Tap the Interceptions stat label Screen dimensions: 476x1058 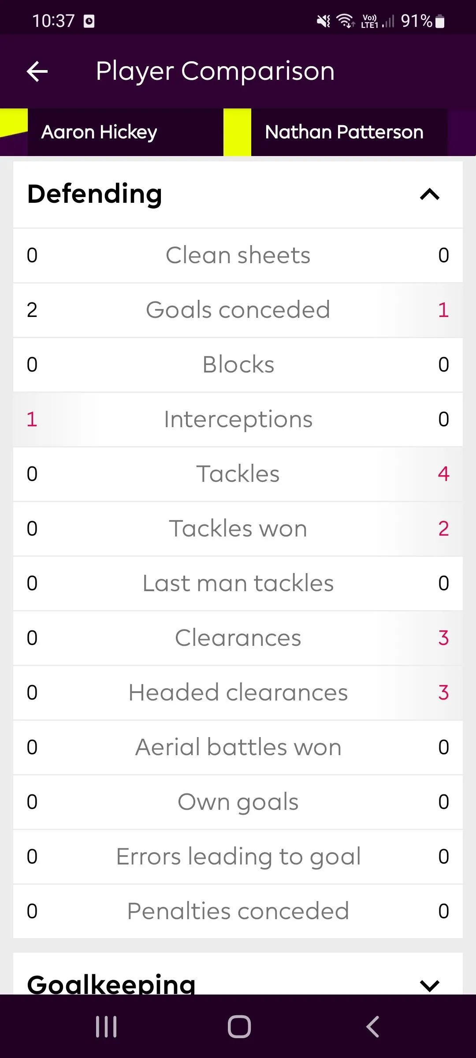point(238,419)
